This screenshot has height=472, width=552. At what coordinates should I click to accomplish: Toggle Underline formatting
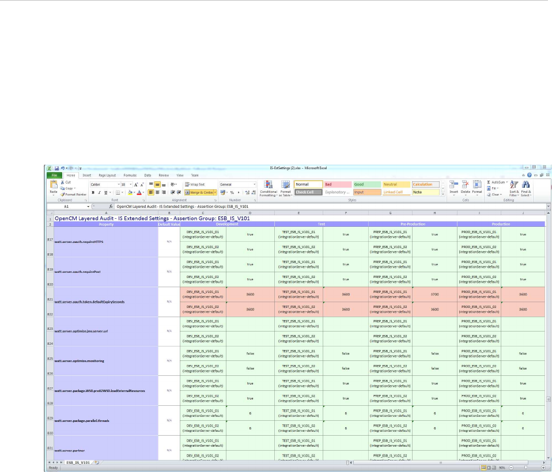105,192
